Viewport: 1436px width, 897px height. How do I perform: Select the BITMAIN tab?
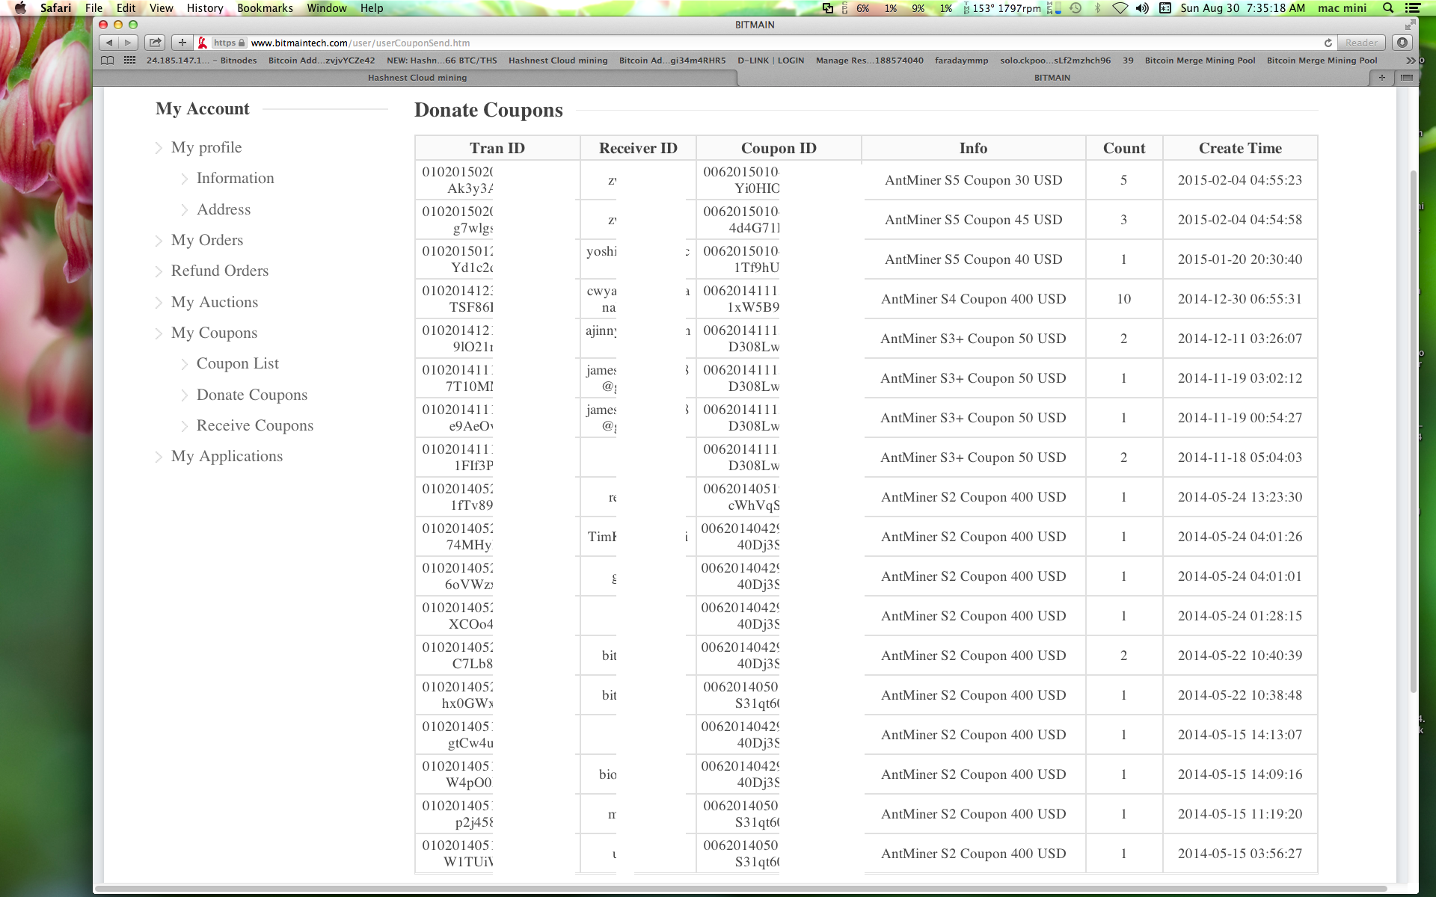[1052, 78]
